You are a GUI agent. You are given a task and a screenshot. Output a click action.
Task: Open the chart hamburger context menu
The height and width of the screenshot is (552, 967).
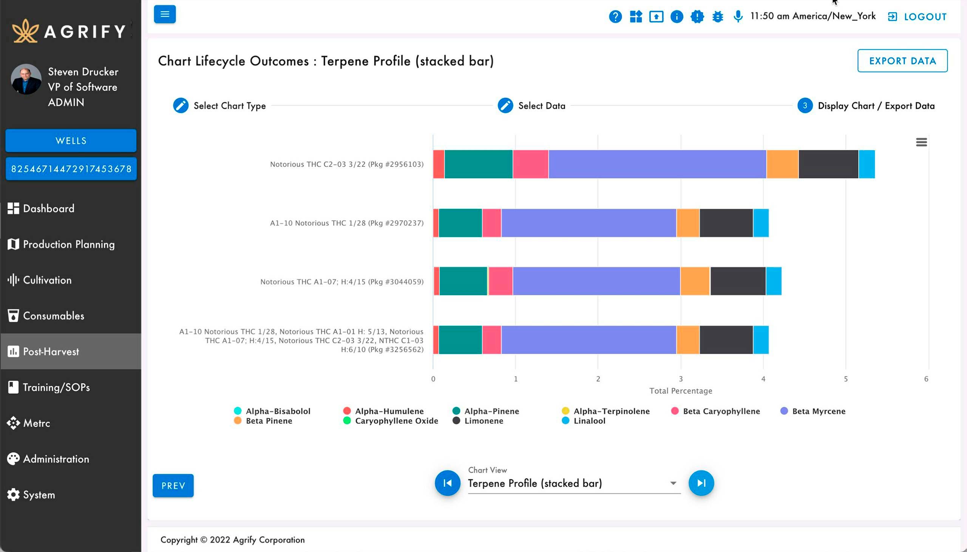point(921,142)
